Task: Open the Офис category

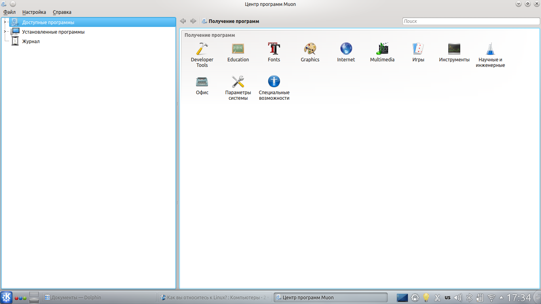Action: pyautogui.click(x=202, y=85)
